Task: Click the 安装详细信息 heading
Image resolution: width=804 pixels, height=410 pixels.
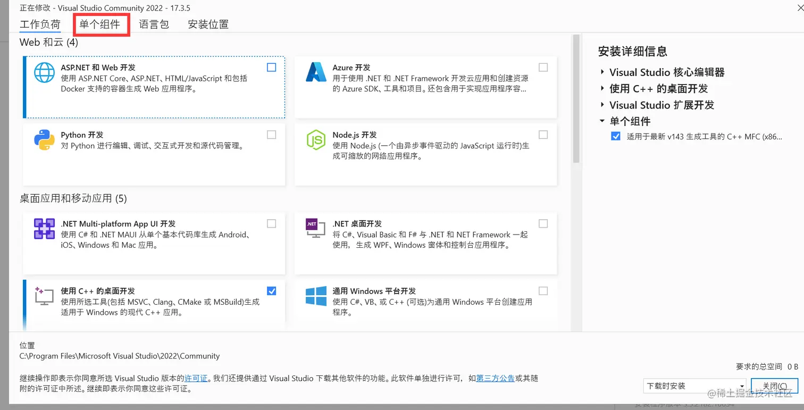Action: click(633, 51)
